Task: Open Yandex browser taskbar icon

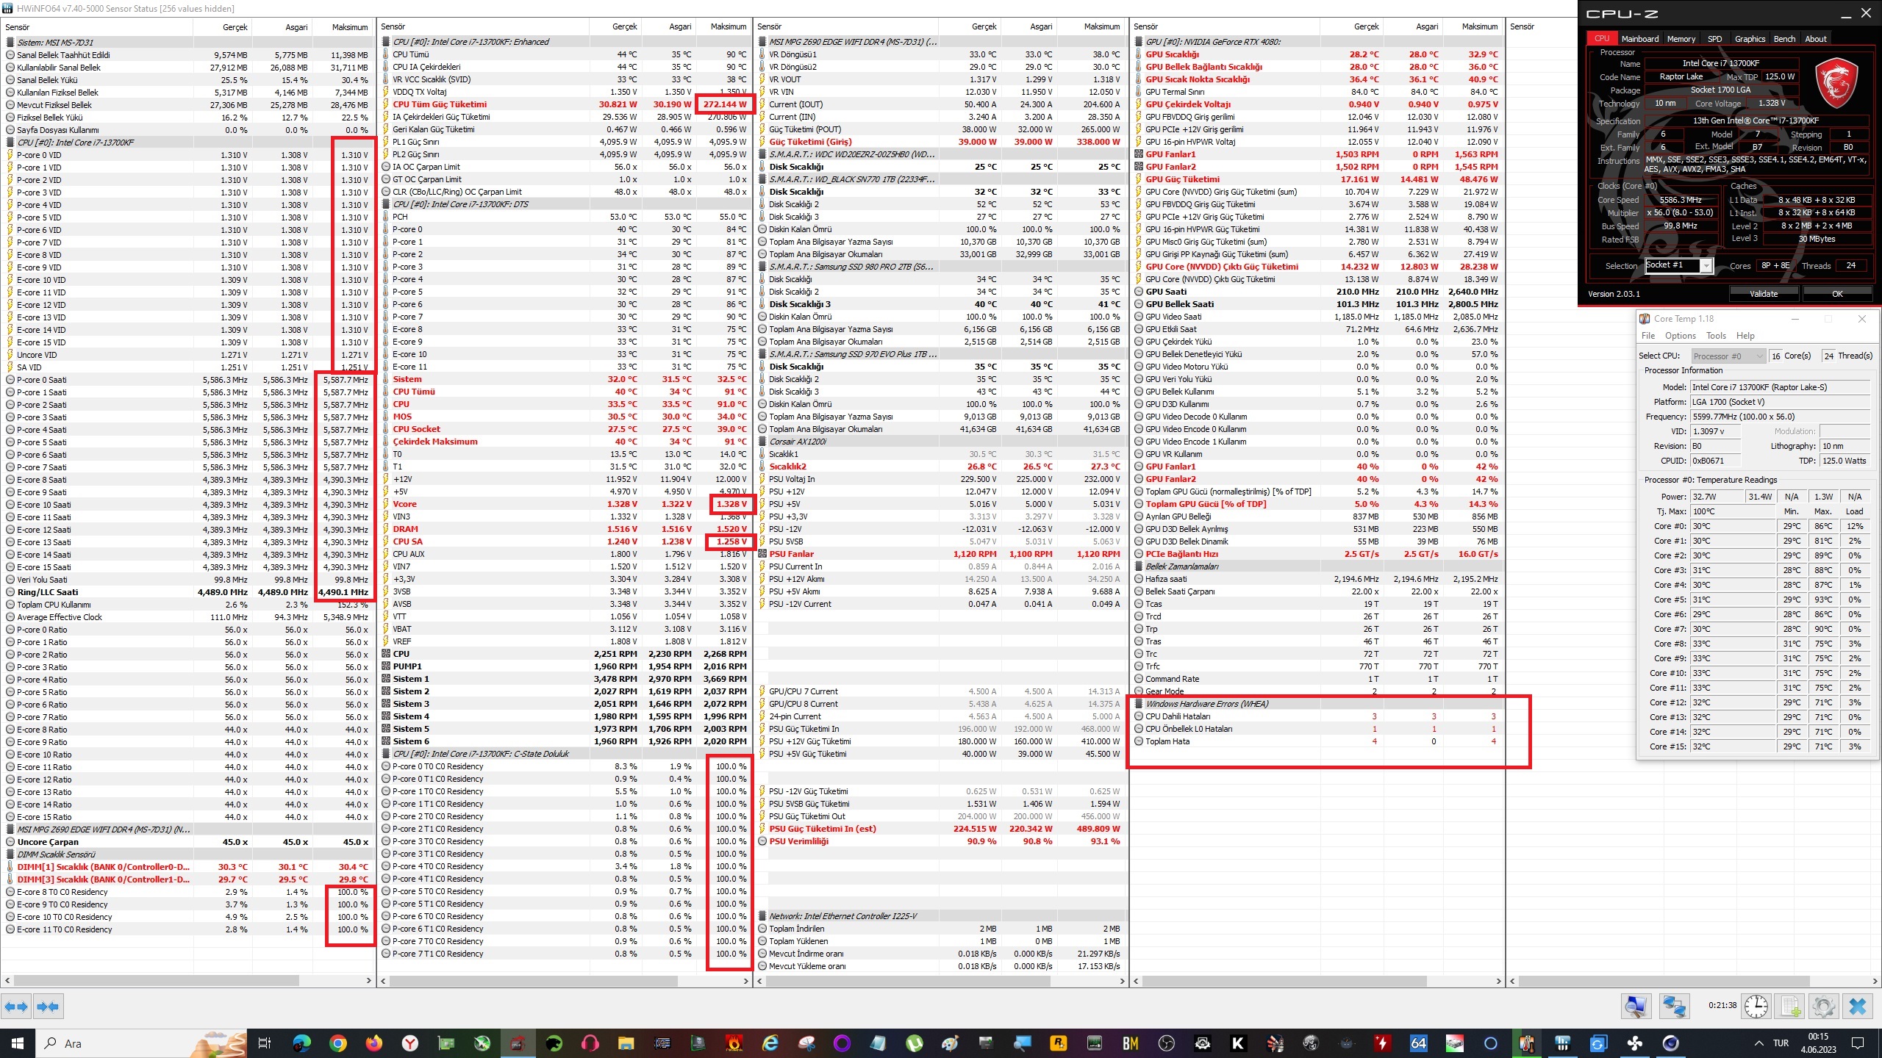Action: 410,1043
